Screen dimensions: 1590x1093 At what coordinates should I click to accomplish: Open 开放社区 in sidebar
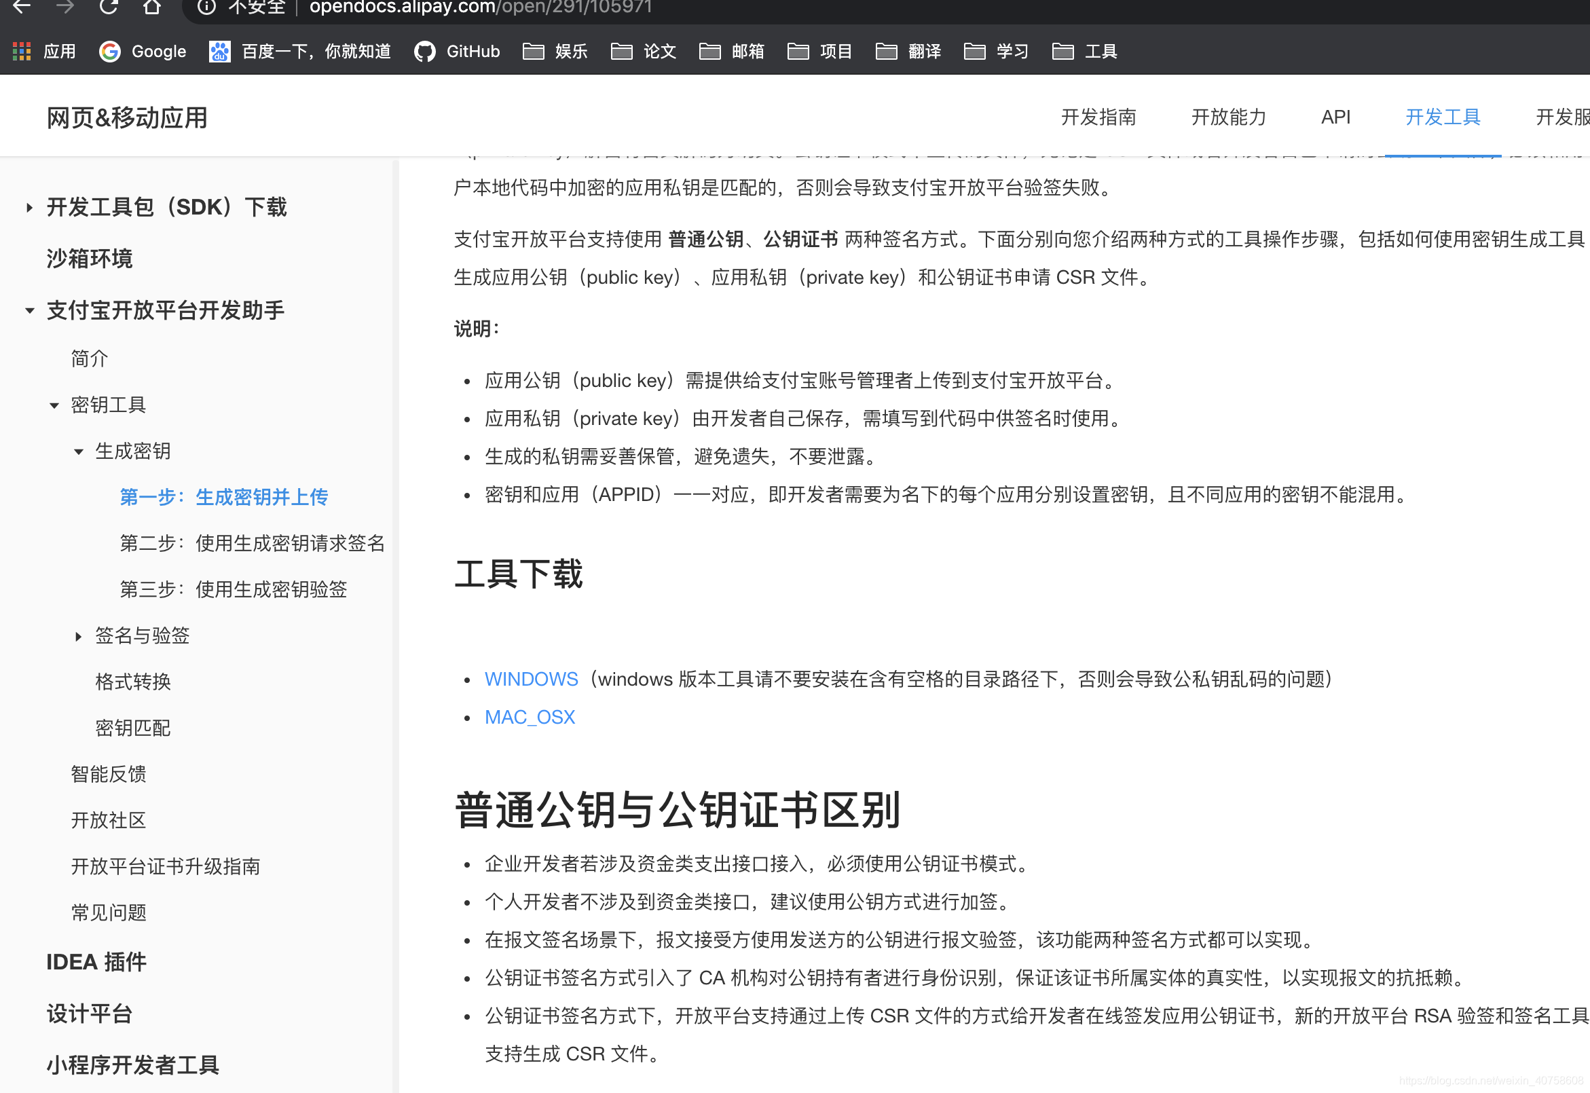click(x=108, y=820)
